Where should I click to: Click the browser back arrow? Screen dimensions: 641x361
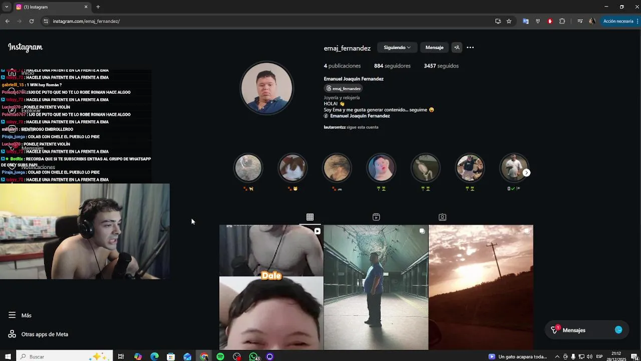[x=8, y=21]
